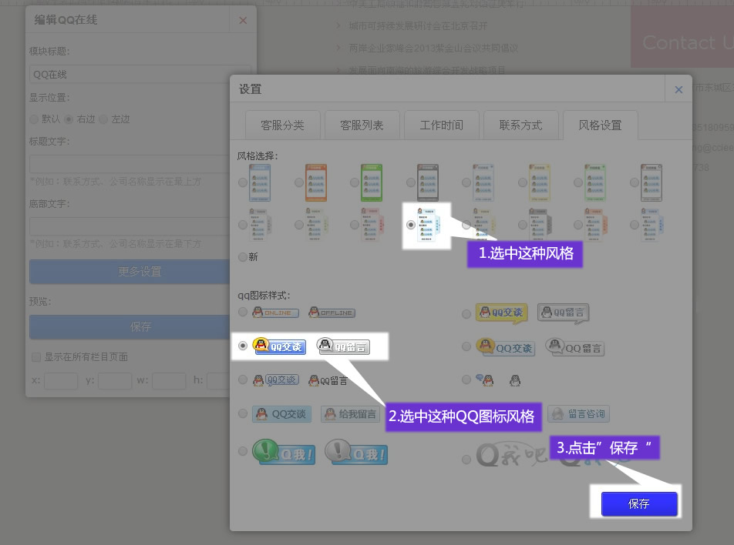
Task: Select the gray exclamation Q我! icon
Action: (356, 452)
